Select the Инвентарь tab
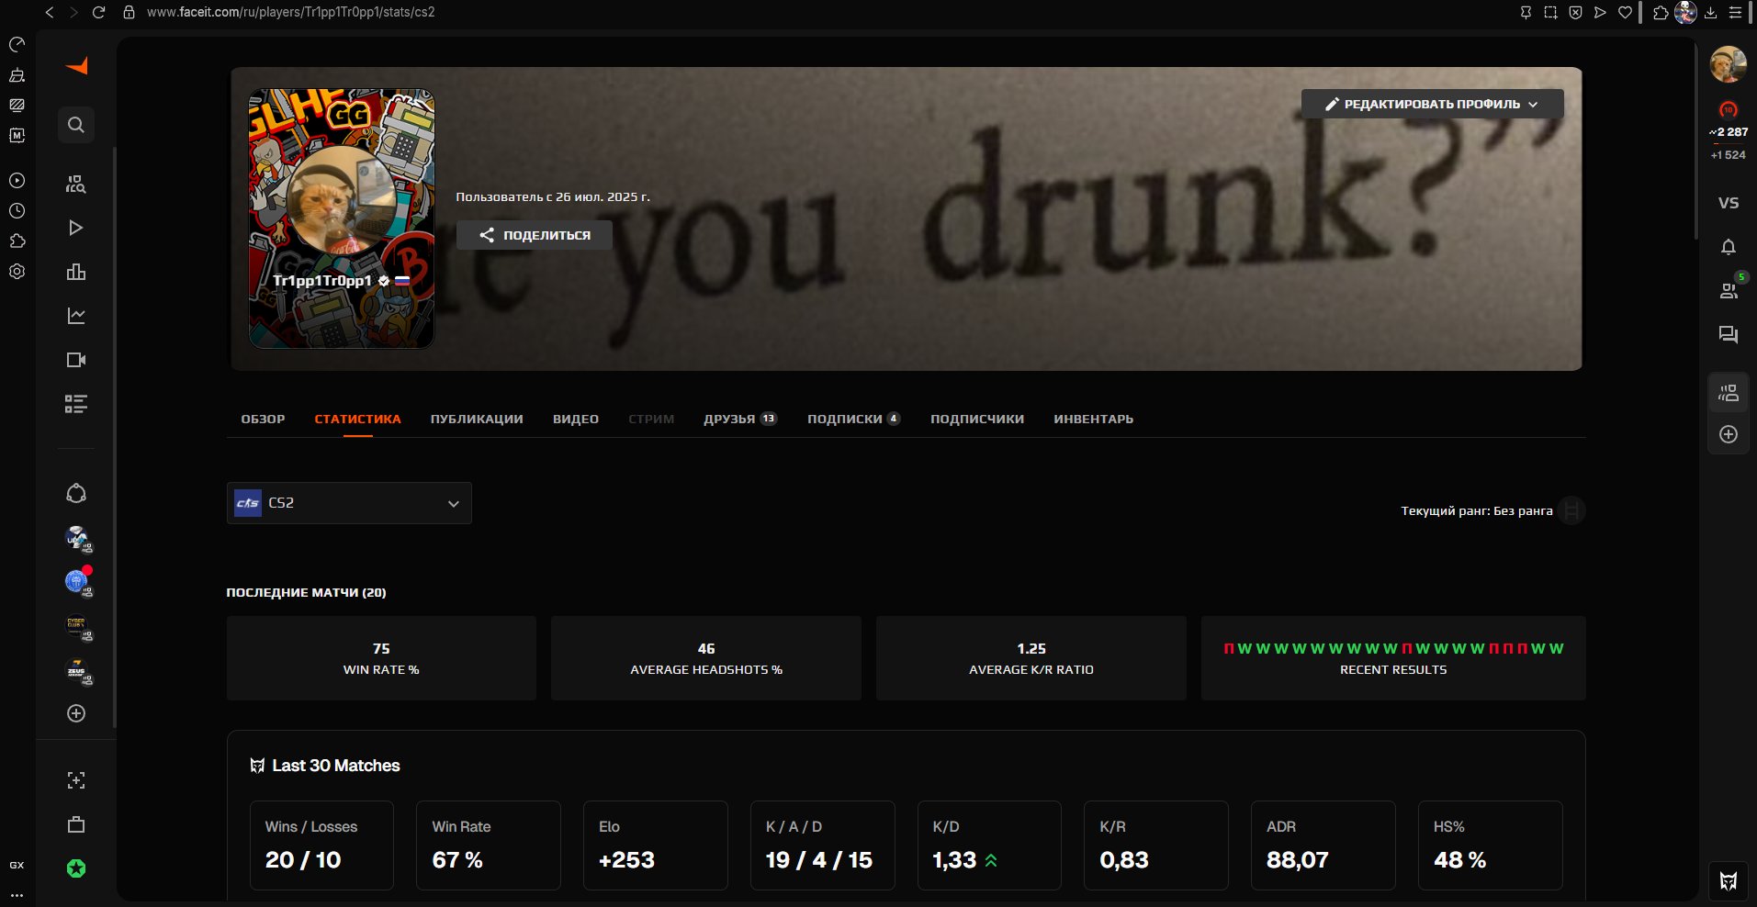The image size is (1757, 907). (1093, 419)
